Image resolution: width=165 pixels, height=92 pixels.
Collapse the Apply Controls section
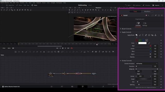(x=121, y=32)
